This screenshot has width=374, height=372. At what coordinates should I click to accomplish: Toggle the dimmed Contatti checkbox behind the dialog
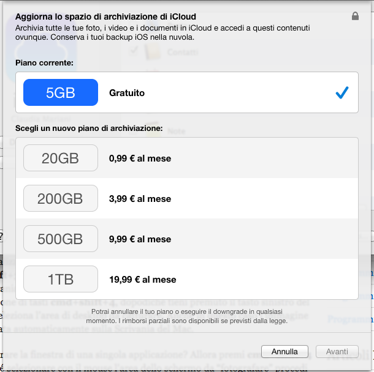tap(133, 52)
